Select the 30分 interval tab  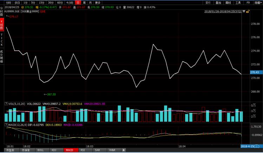click(51, 2)
